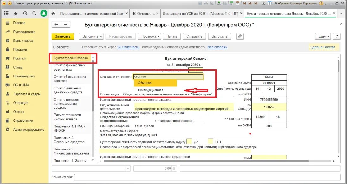
Task: Close the 1С-Отчетность tab
Action: pyautogui.click(x=157, y=14)
